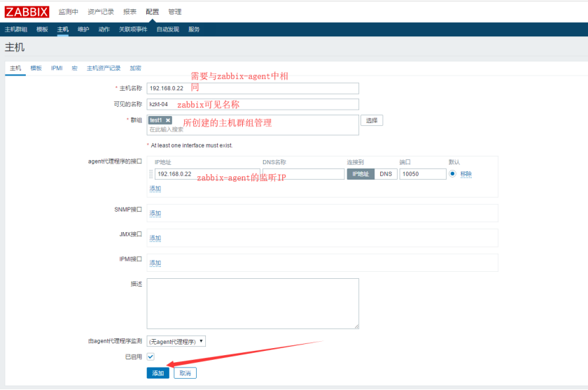Open the 由agent代理程序监测 proxy dropdown

176,341
